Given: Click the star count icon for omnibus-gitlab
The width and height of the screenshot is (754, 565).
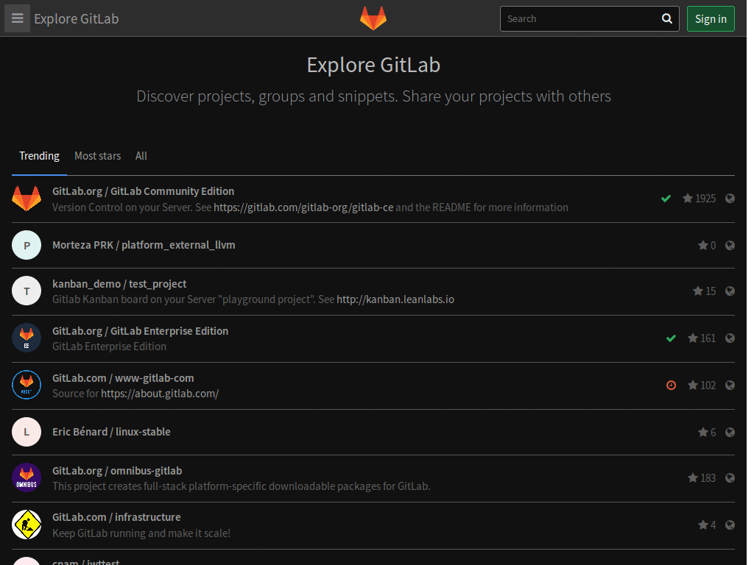Looking at the screenshot, I should [x=693, y=477].
